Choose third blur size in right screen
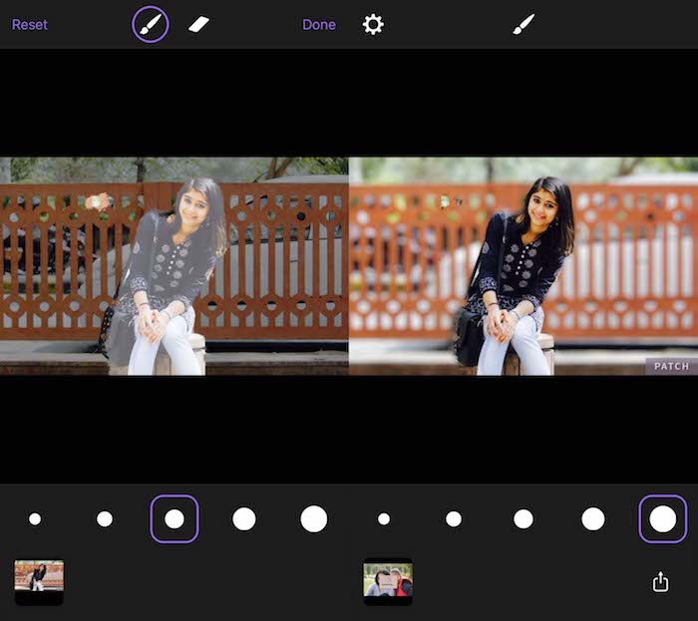Viewport: 698px width, 621px height. click(x=523, y=518)
